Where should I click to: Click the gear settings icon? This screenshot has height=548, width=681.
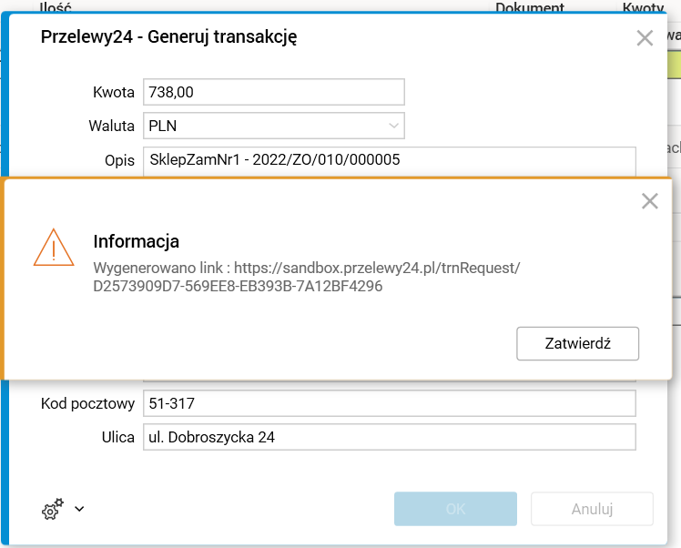tap(53, 509)
